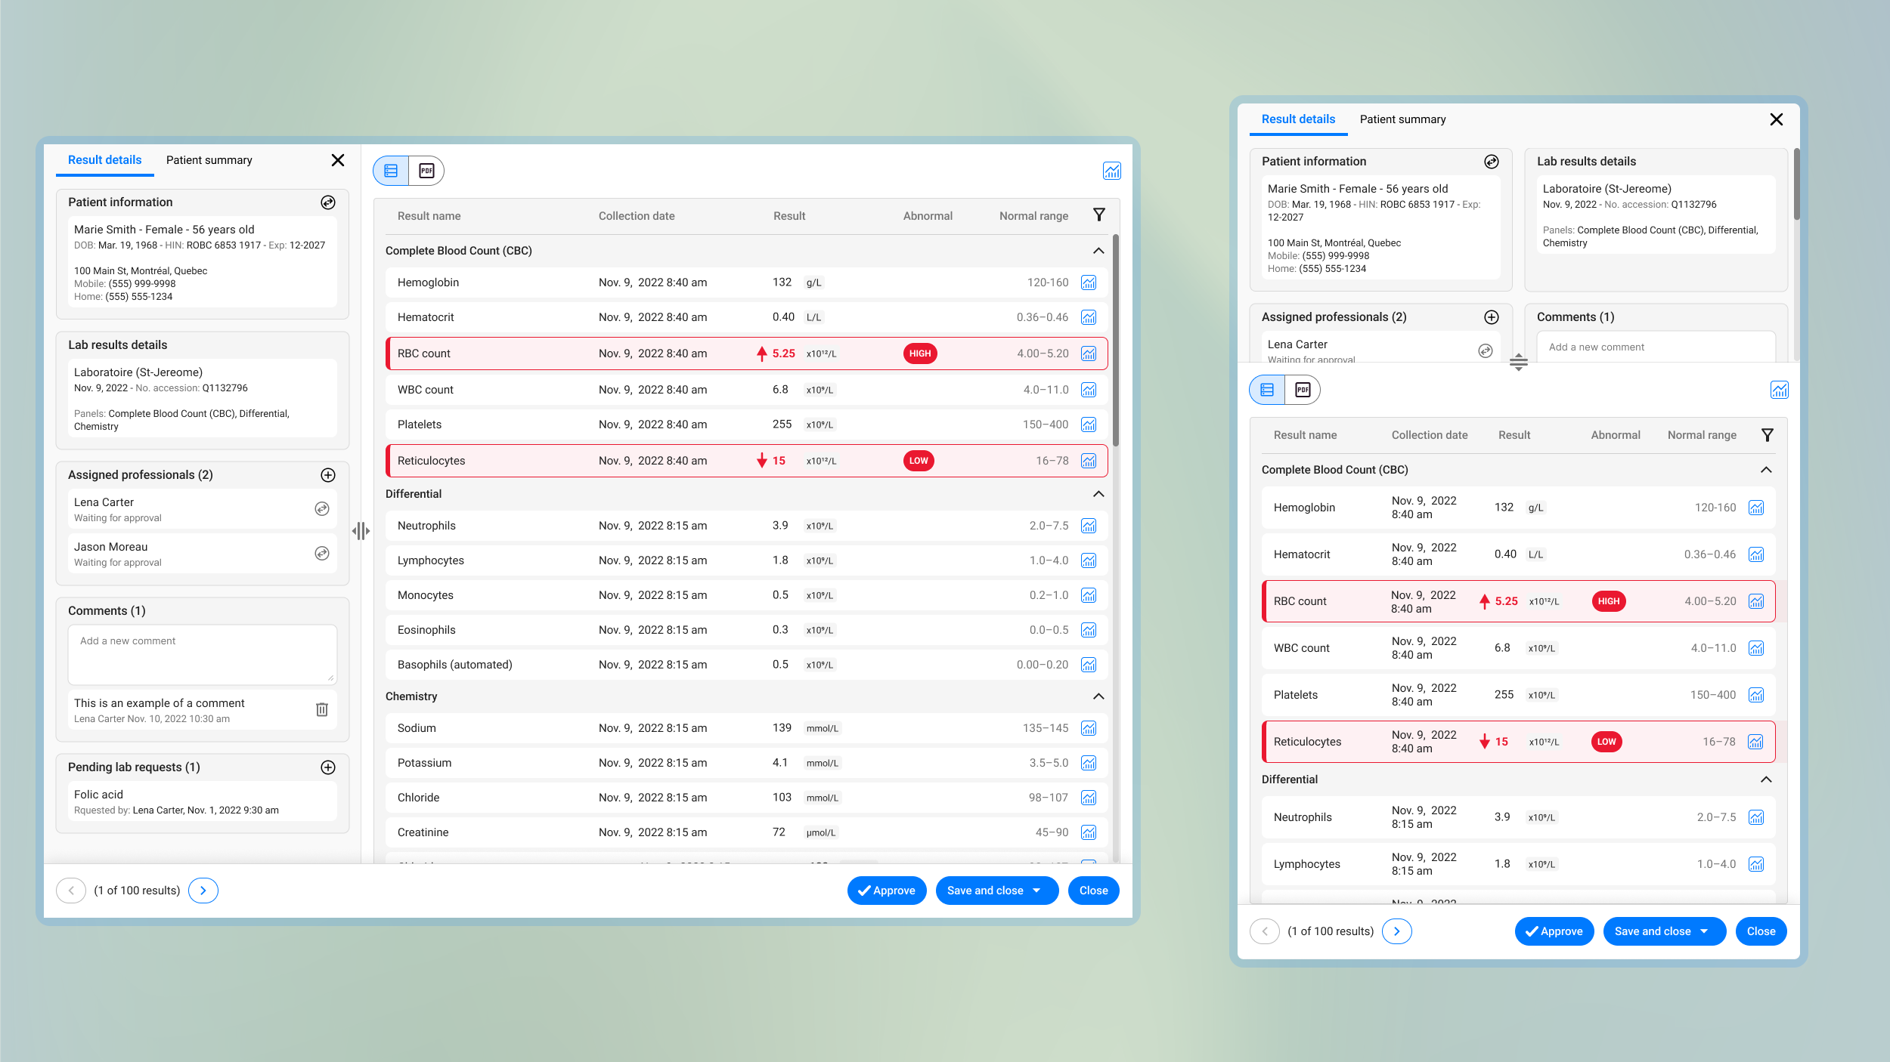Refresh patient information in left panel
Image resolution: width=1890 pixels, height=1062 pixels.
(328, 202)
